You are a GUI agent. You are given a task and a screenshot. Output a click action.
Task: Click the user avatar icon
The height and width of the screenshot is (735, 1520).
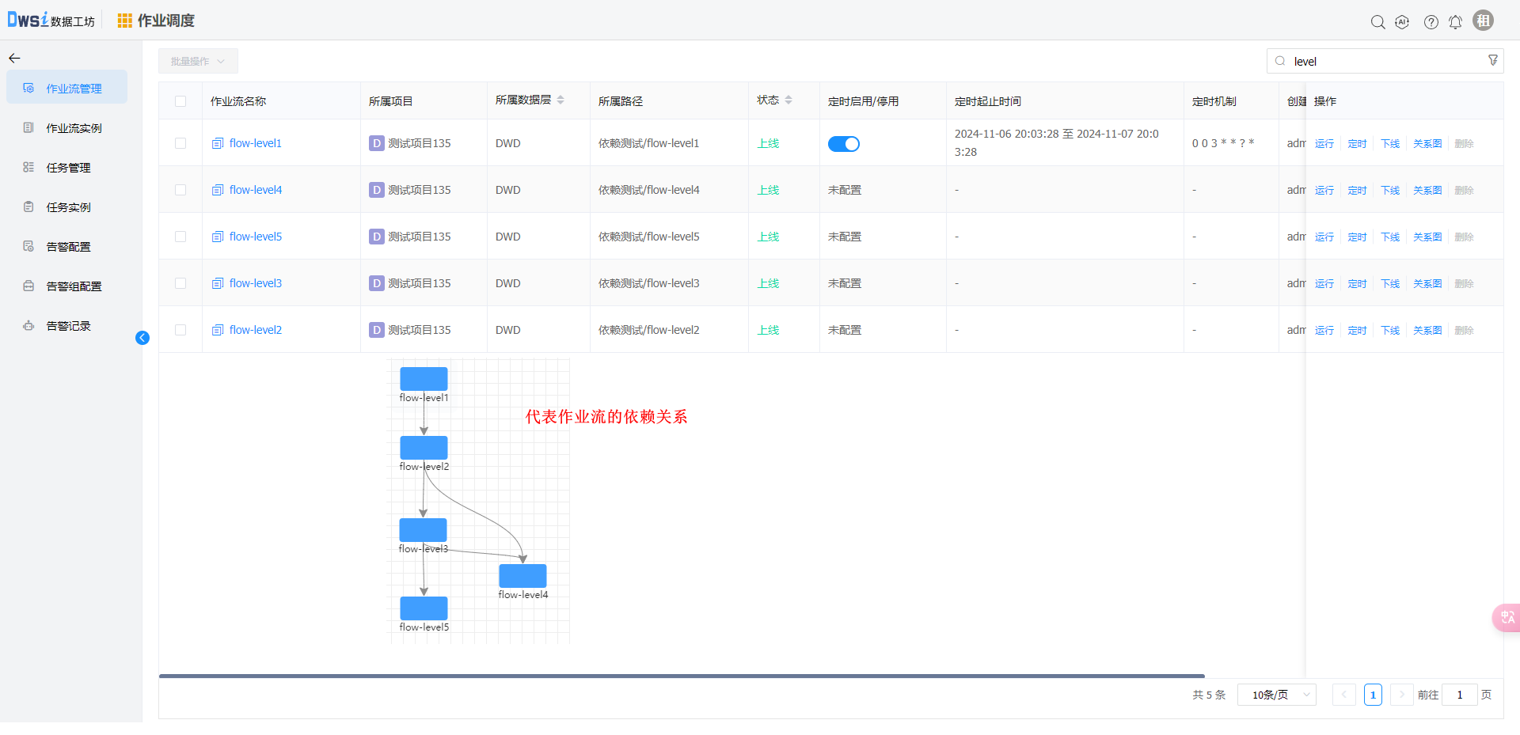1483,21
